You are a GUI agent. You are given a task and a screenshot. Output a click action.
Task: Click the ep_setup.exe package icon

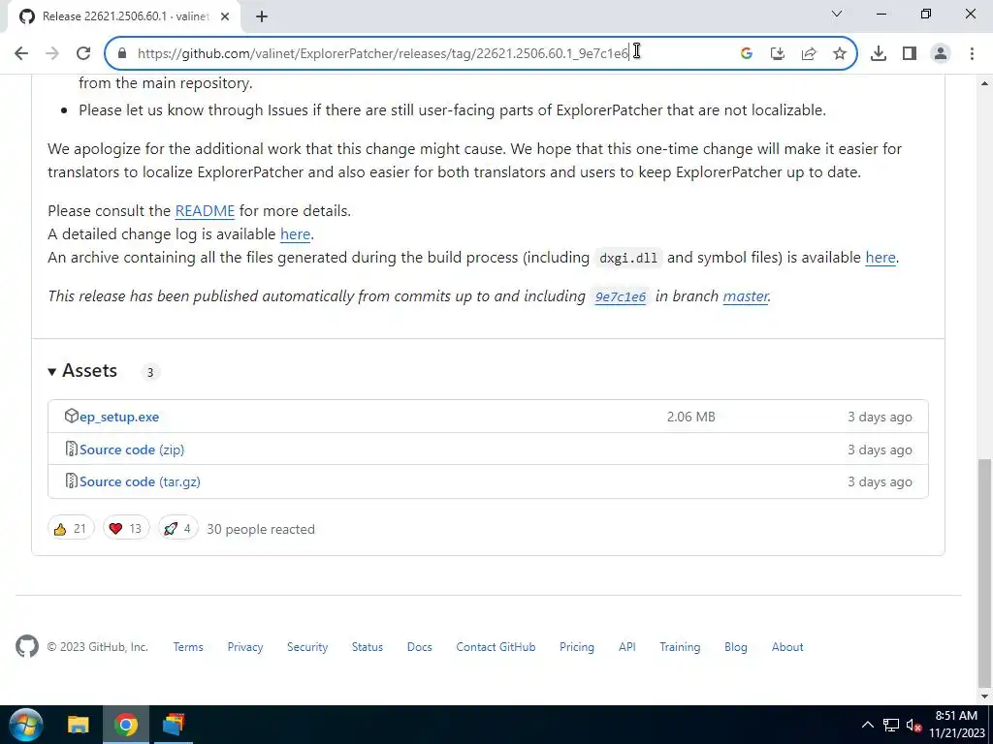pos(71,417)
